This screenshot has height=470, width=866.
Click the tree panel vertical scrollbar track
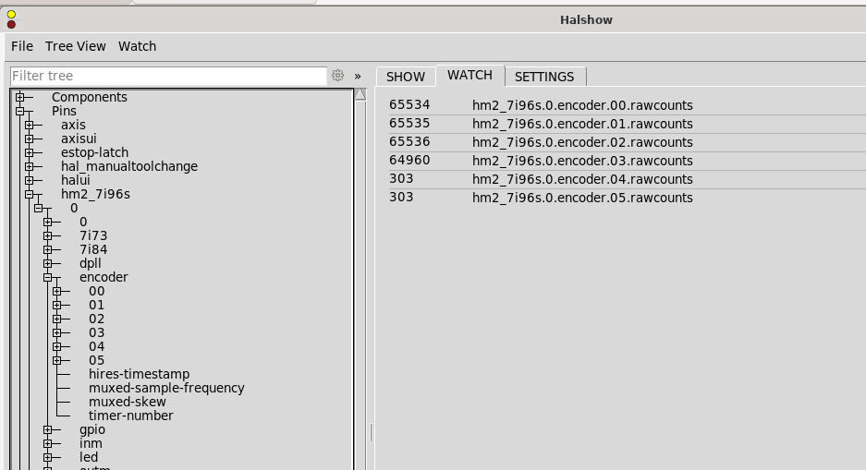coord(360,287)
